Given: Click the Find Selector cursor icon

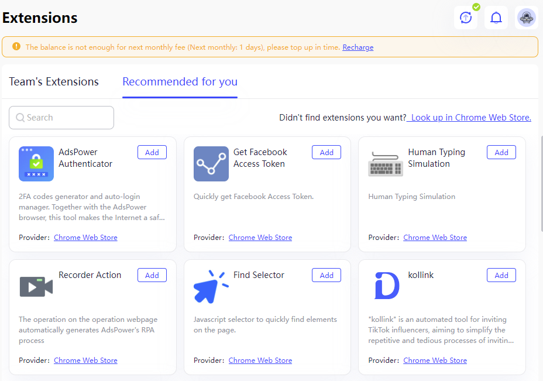Looking at the screenshot, I should click(211, 287).
